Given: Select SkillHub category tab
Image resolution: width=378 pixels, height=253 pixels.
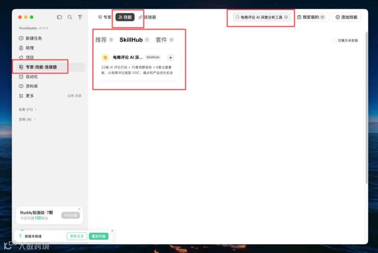Looking at the screenshot, I should pos(134,40).
